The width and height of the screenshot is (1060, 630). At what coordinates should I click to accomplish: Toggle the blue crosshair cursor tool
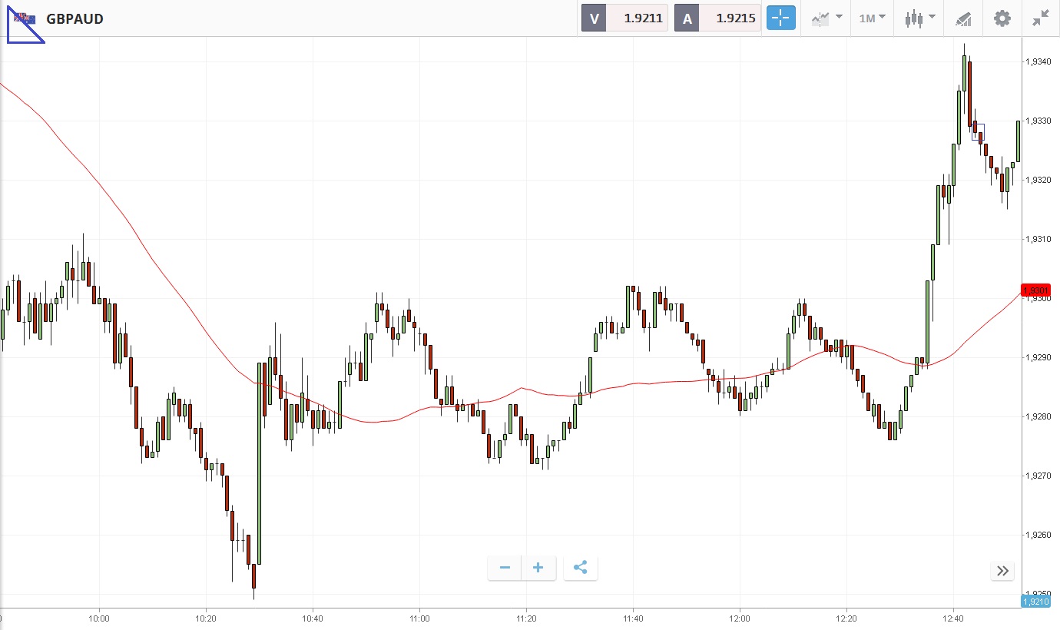tap(780, 18)
